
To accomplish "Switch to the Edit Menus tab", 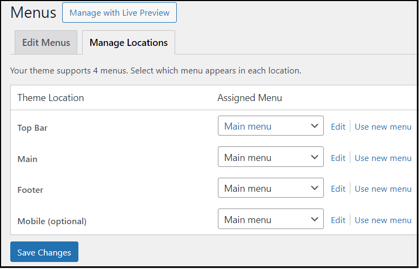I will point(46,43).
